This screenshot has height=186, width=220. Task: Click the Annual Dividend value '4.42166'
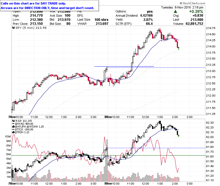pos(146,16)
